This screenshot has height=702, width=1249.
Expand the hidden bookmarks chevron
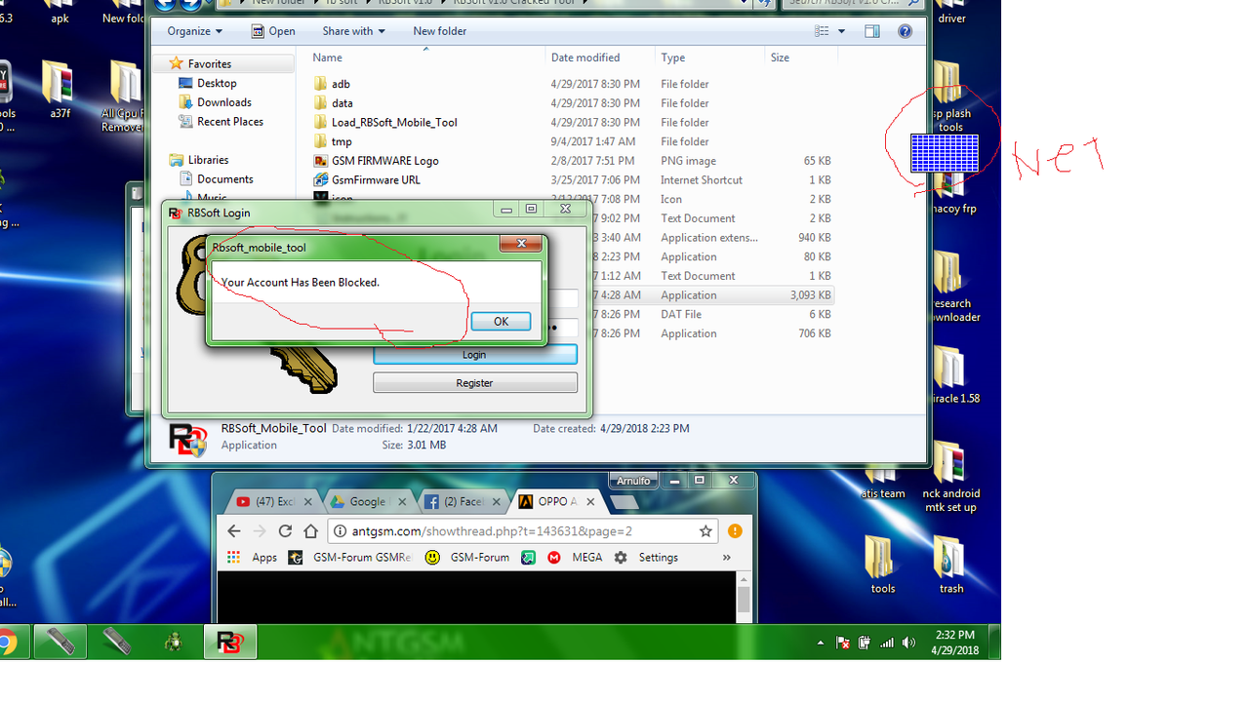click(726, 558)
